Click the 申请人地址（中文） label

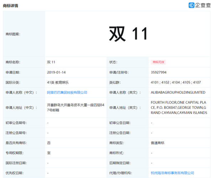(x=21, y=108)
